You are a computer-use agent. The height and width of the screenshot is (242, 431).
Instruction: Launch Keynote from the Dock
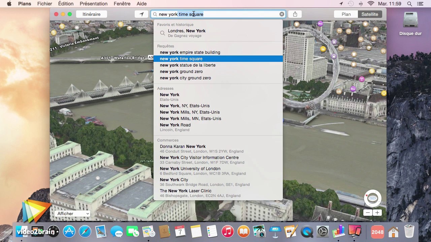(275, 232)
